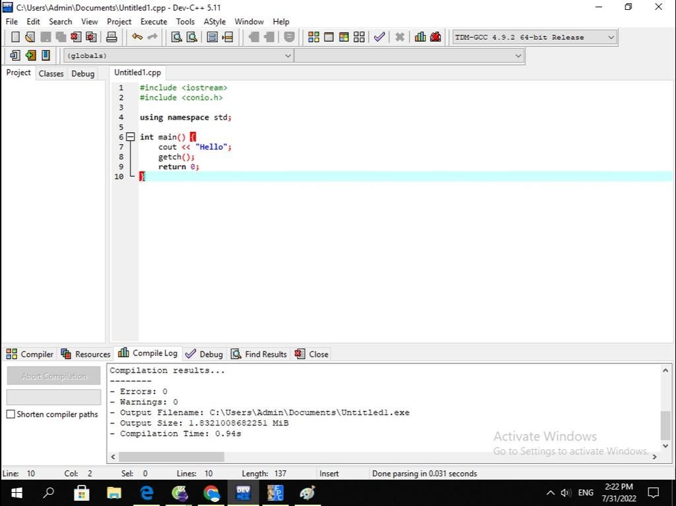Click the Stop execution X icon
The image size is (676, 506).
399,37
